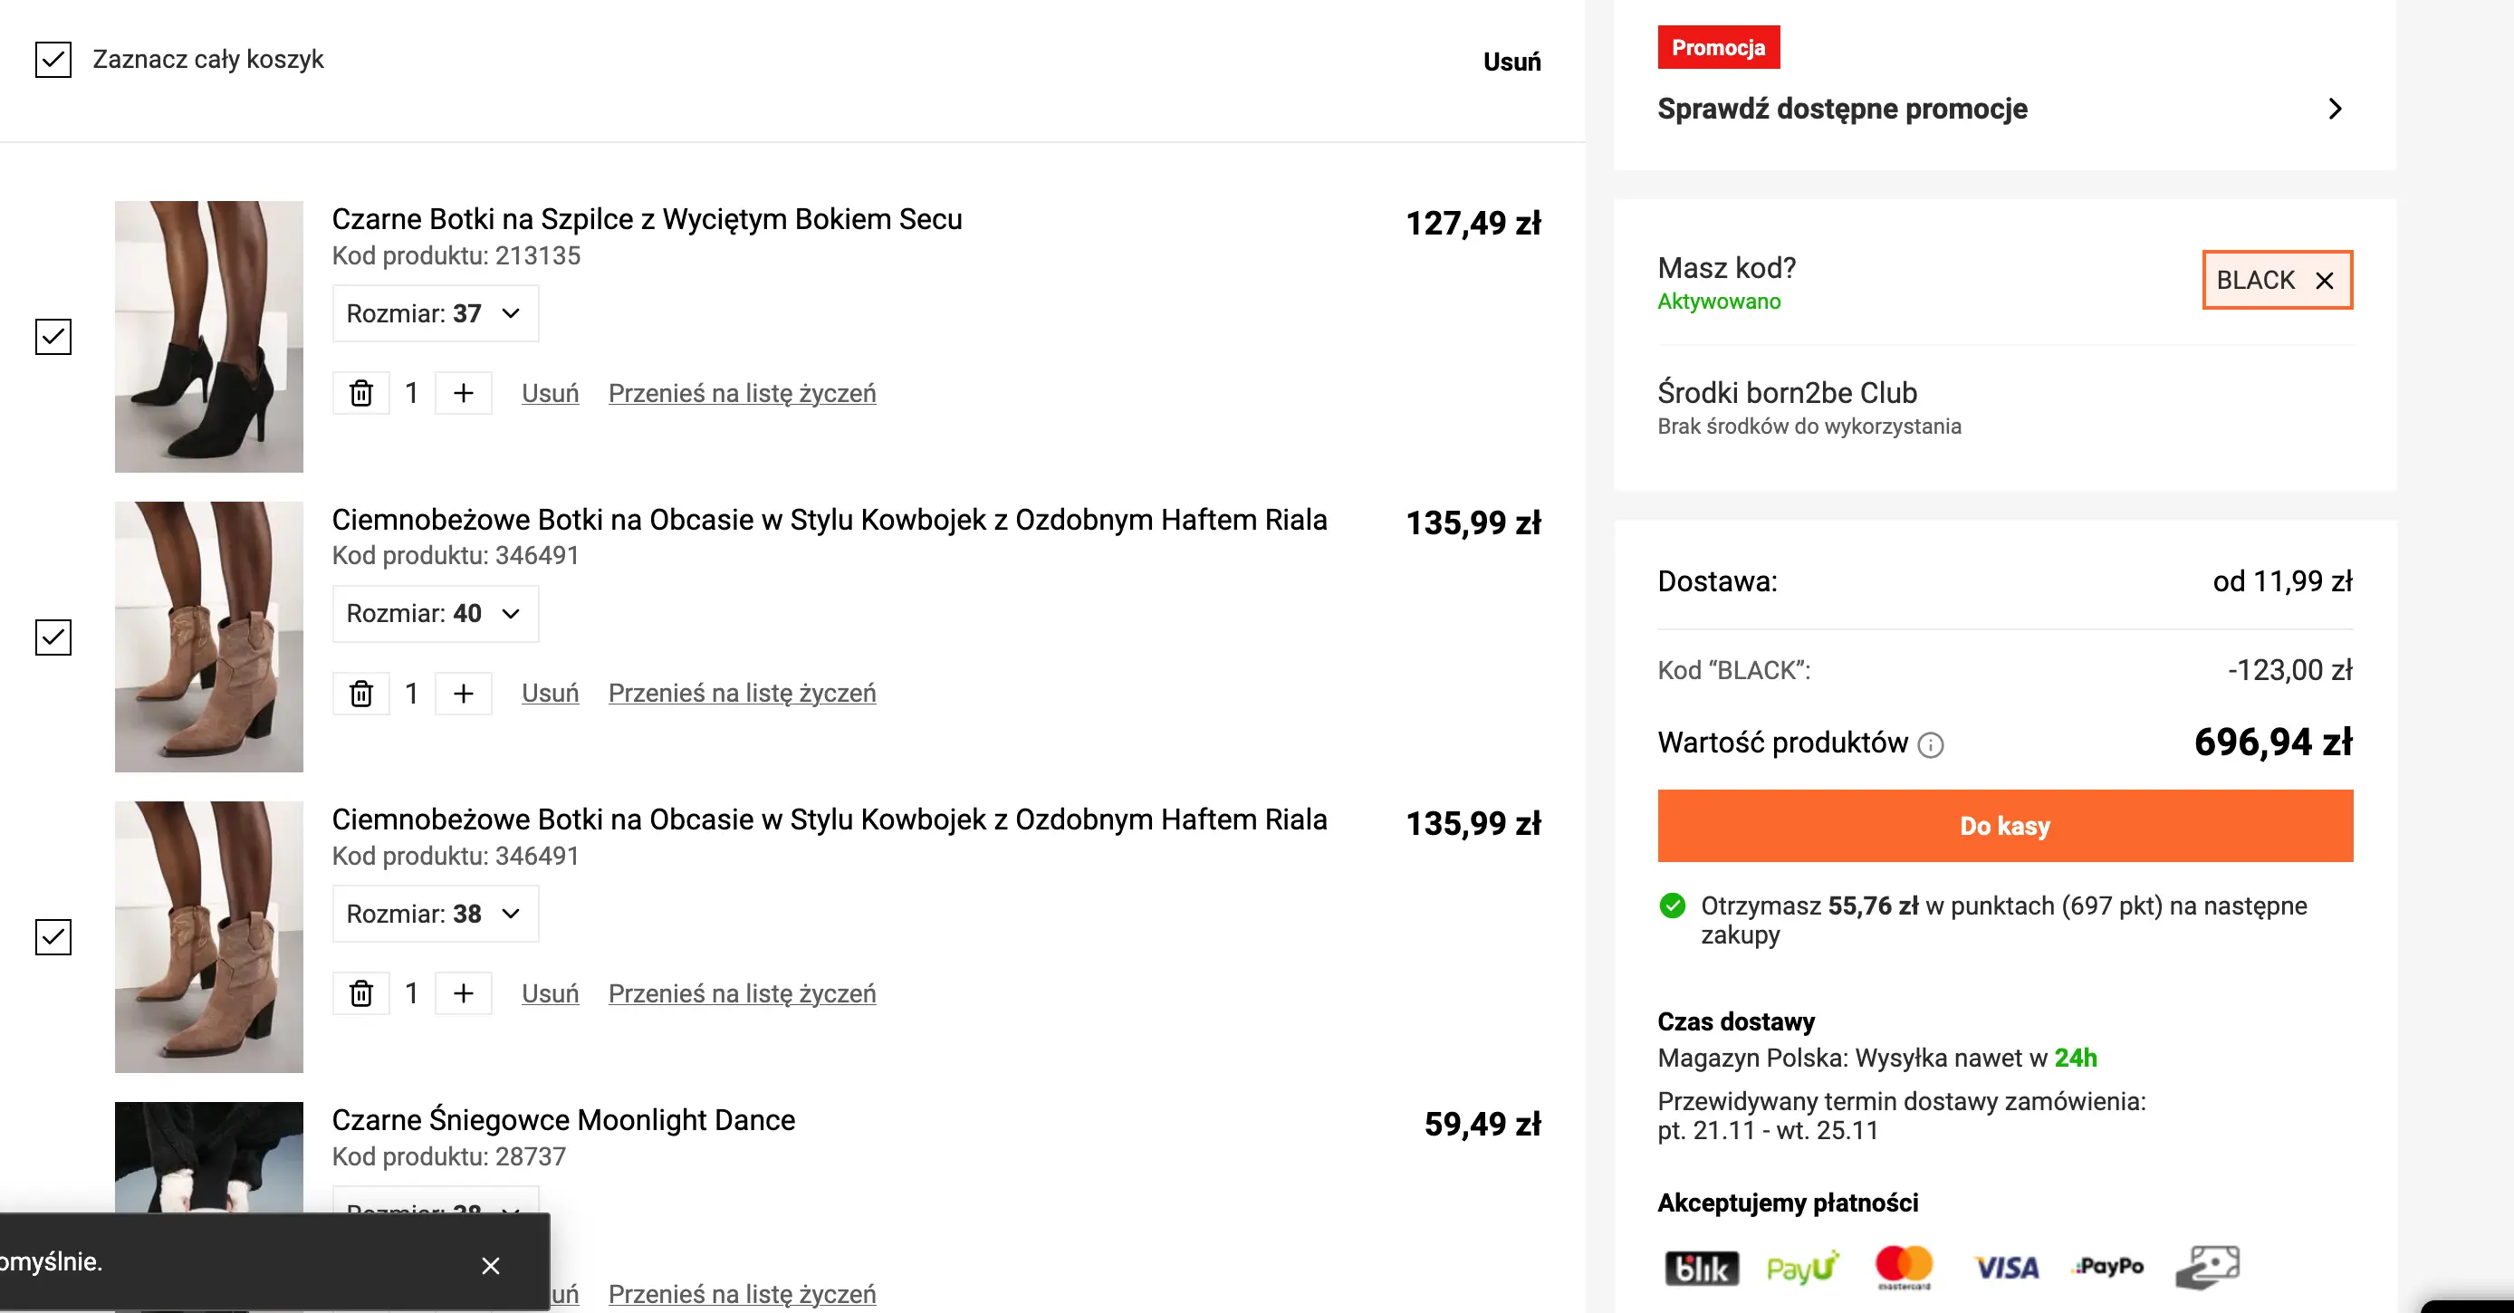Increase quantity of Czarne Botki Secu
Screen dimensions: 2514x1313
tap(463, 393)
